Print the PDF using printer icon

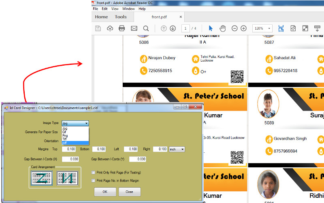pyautogui.click(x=122, y=28)
